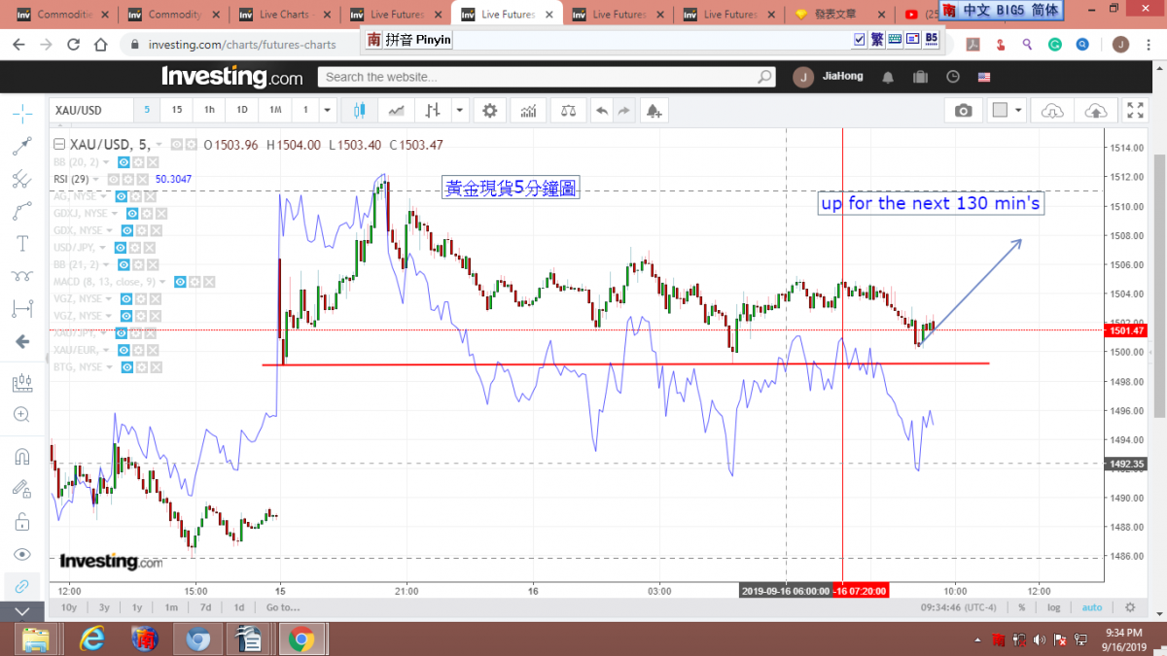The image size is (1167, 656).
Task: Click the indicators icon in toolbar
Action: point(528,111)
